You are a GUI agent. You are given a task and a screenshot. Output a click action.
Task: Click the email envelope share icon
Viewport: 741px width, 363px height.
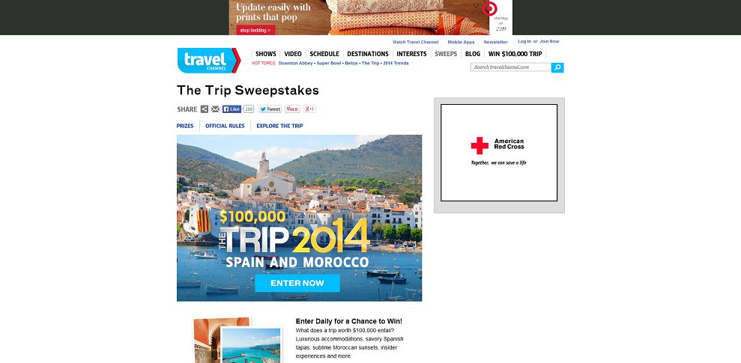216,109
